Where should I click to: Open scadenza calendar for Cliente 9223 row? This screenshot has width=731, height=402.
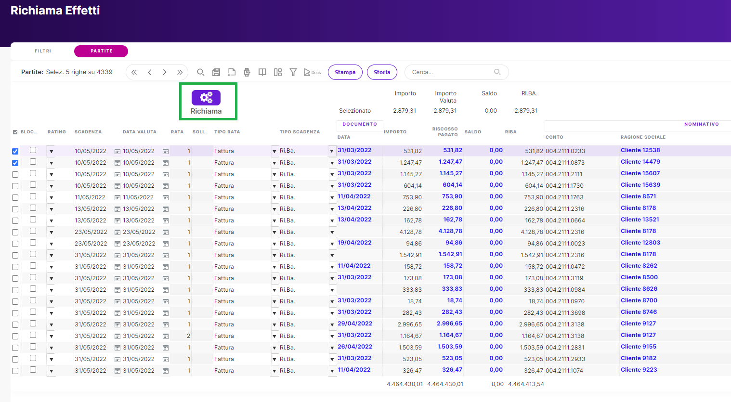point(117,371)
